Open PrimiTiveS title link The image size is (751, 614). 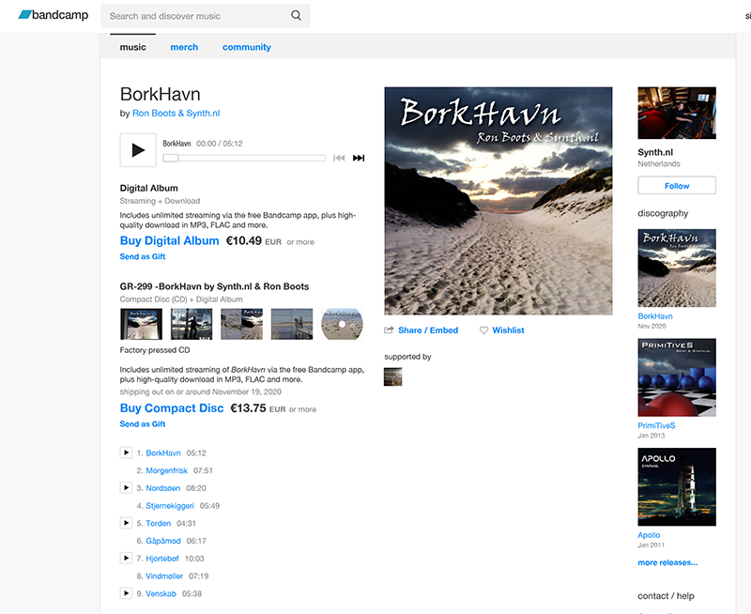(656, 426)
